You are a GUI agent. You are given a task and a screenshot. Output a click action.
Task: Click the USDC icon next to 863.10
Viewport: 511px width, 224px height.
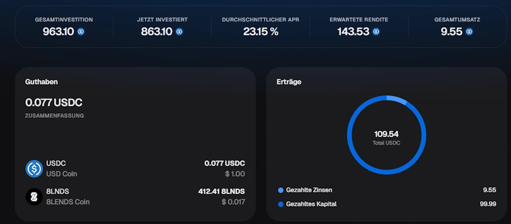[179, 32]
